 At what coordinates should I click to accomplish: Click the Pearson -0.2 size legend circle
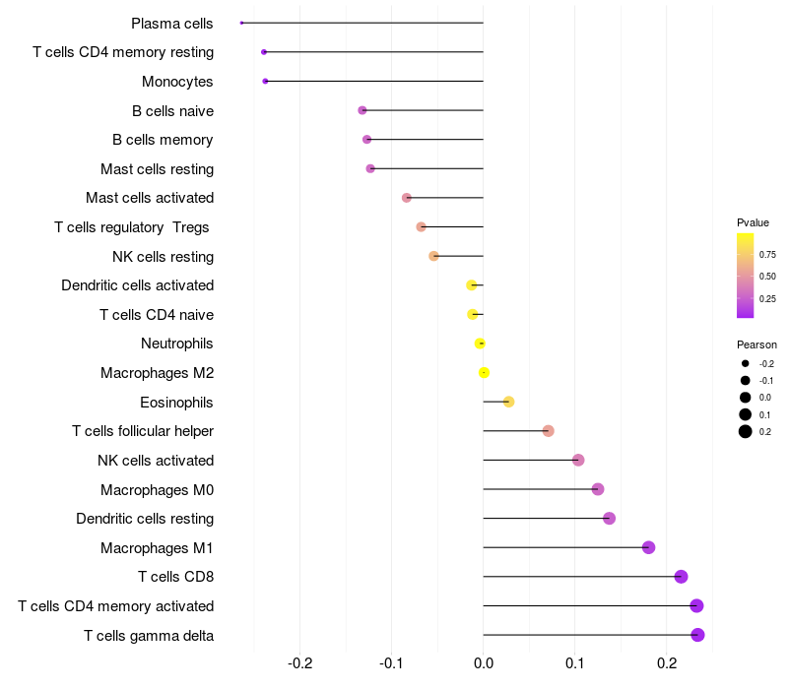click(x=746, y=363)
